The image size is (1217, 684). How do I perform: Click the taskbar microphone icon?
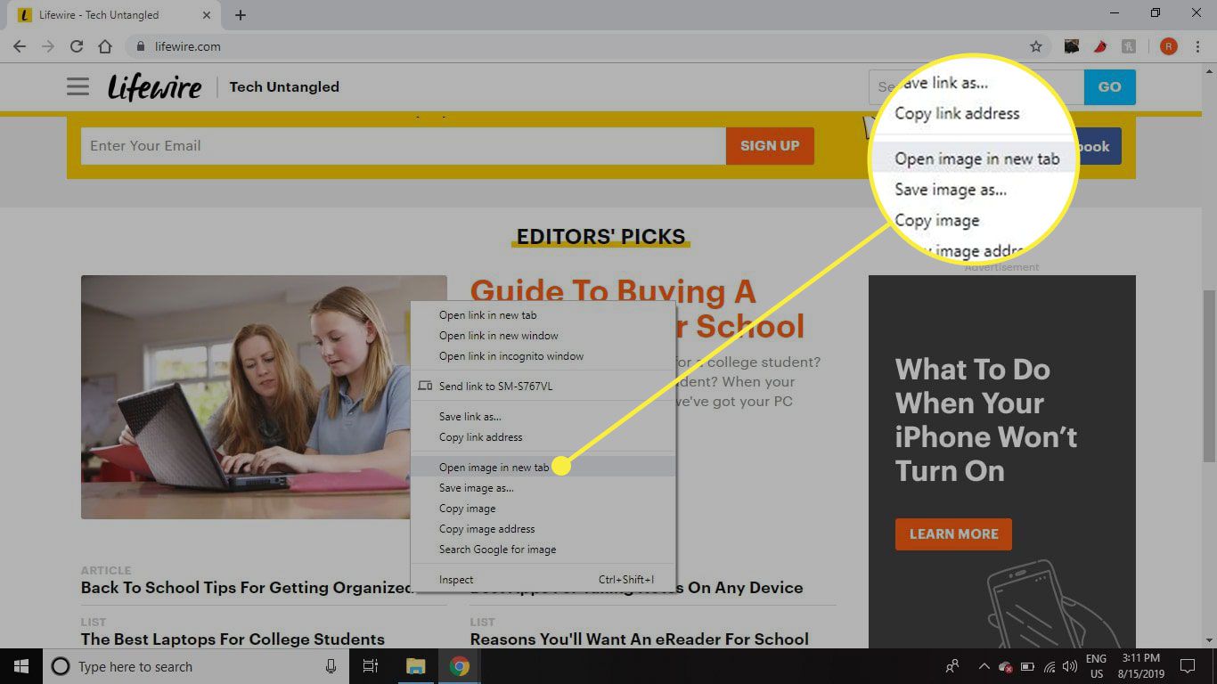(x=331, y=666)
